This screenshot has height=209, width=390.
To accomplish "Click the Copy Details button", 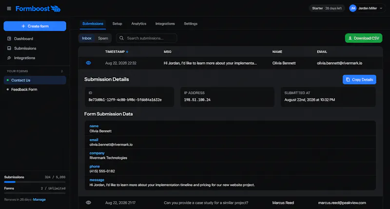I will coord(359,80).
